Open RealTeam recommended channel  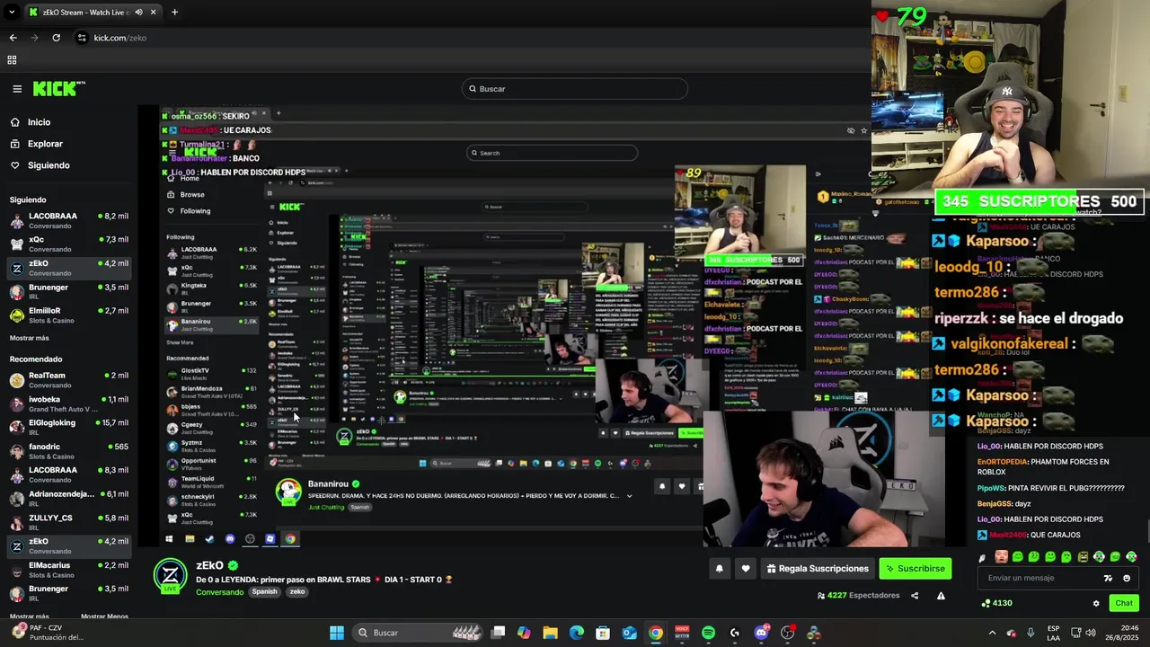(69, 379)
